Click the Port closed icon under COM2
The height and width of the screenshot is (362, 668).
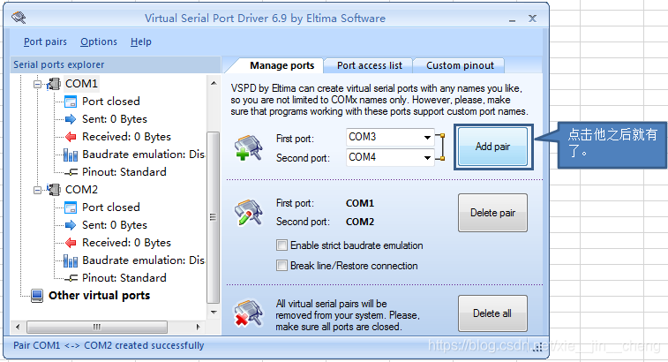71,207
